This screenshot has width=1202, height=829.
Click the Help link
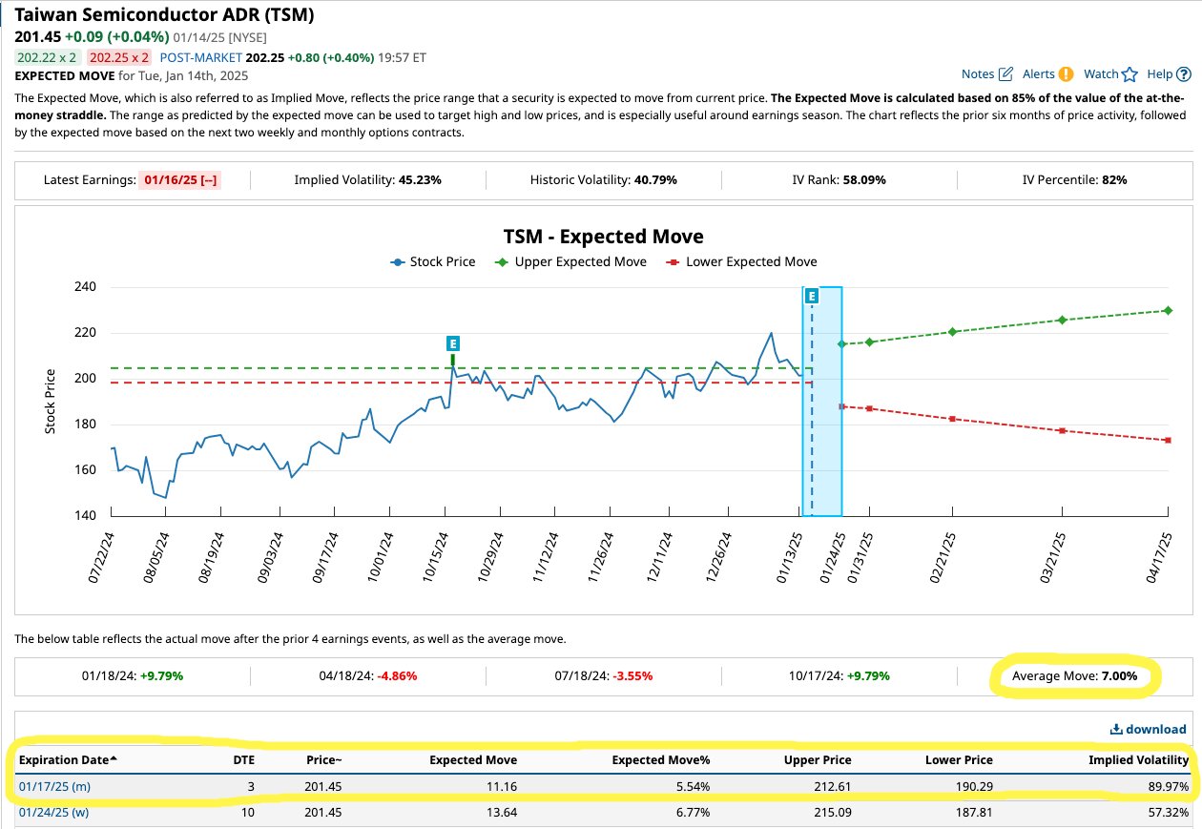(1159, 74)
